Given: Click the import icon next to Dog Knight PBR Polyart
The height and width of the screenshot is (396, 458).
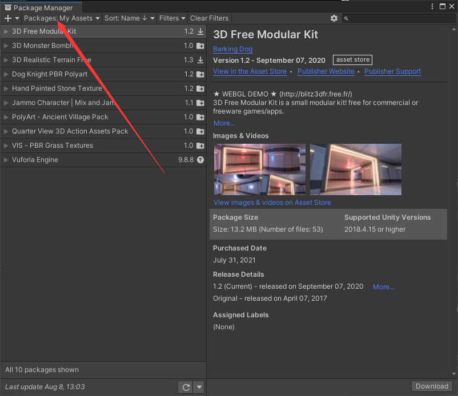Looking at the screenshot, I should [199, 74].
